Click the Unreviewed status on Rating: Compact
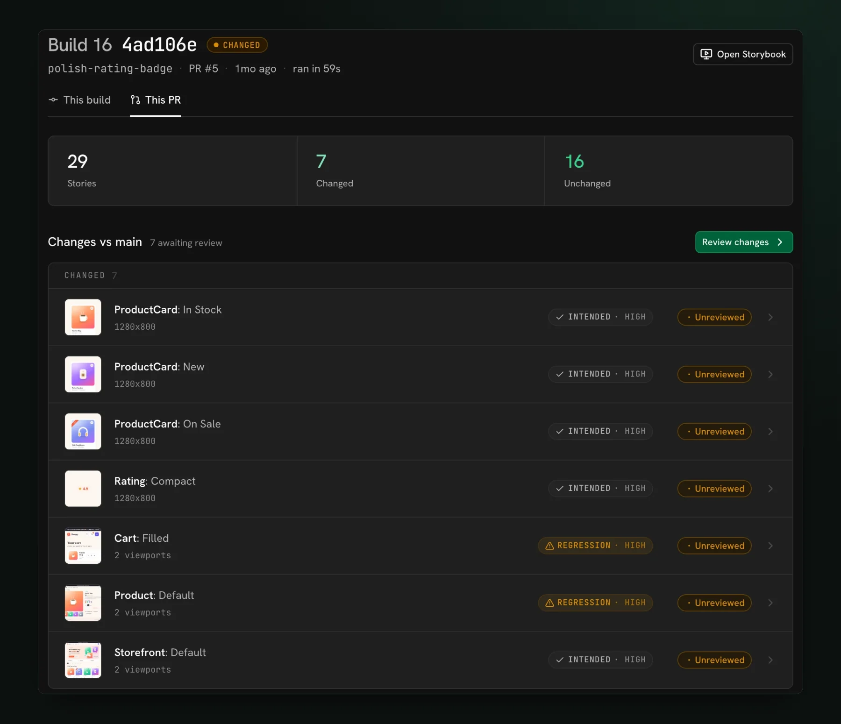The height and width of the screenshot is (724, 841). [x=714, y=489]
